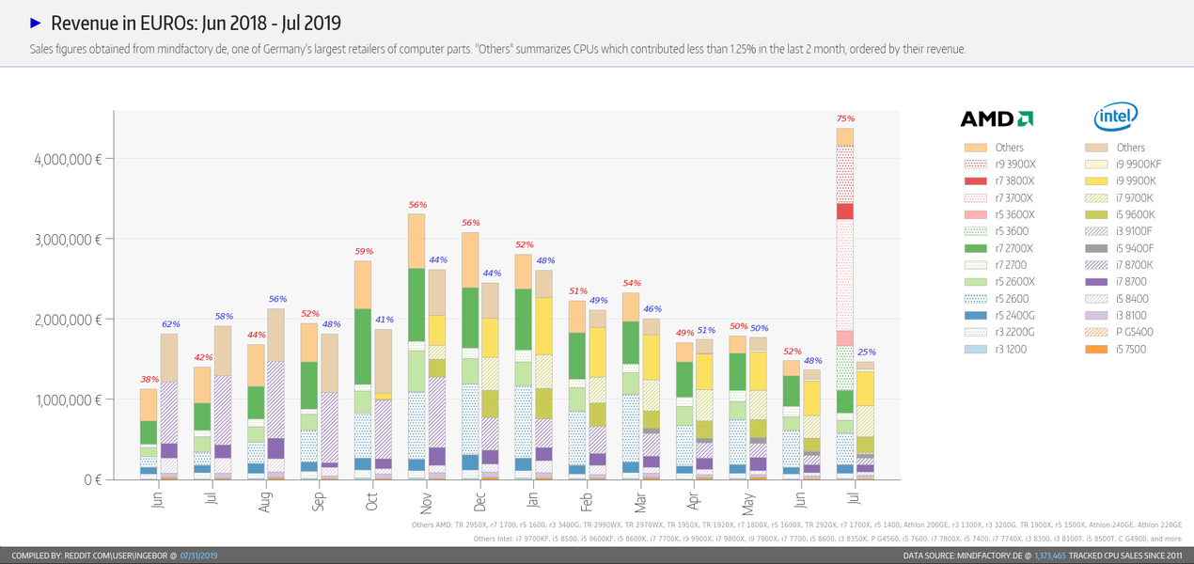1194x564 pixels.
Task: Click the i5 8400 legend label
Action: coord(1133,299)
